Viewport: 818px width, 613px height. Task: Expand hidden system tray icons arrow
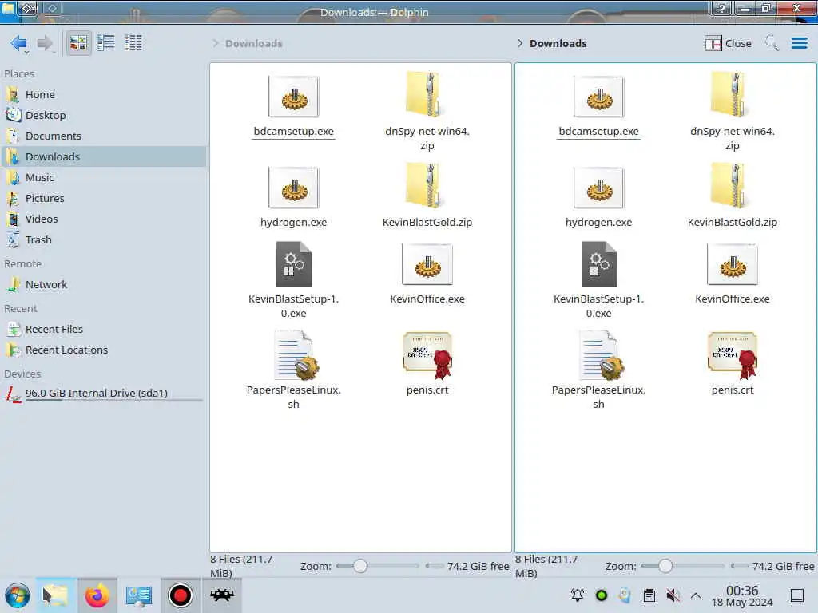(696, 595)
